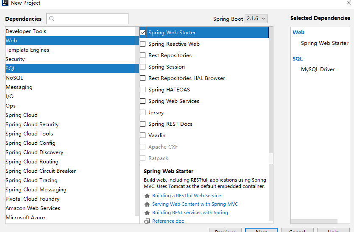Select the Spring Cloud Config category
The image size is (354, 232).
tap(70, 143)
